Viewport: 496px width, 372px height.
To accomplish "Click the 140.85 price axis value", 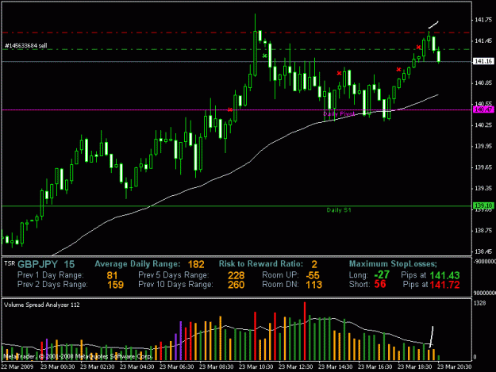I will 483,82.
